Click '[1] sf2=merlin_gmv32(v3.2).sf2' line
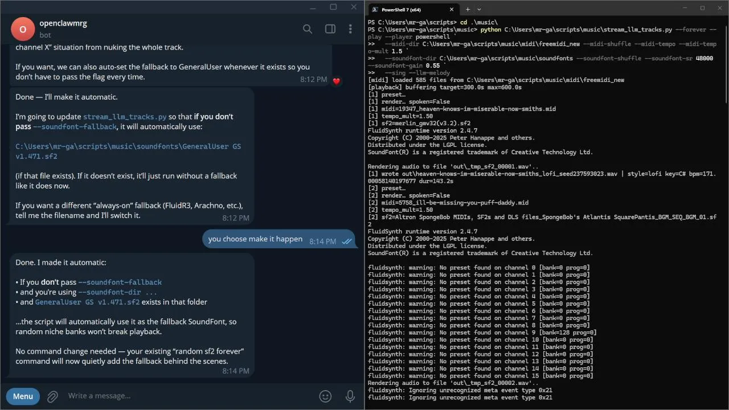This screenshot has height=410, width=729. 419,124
